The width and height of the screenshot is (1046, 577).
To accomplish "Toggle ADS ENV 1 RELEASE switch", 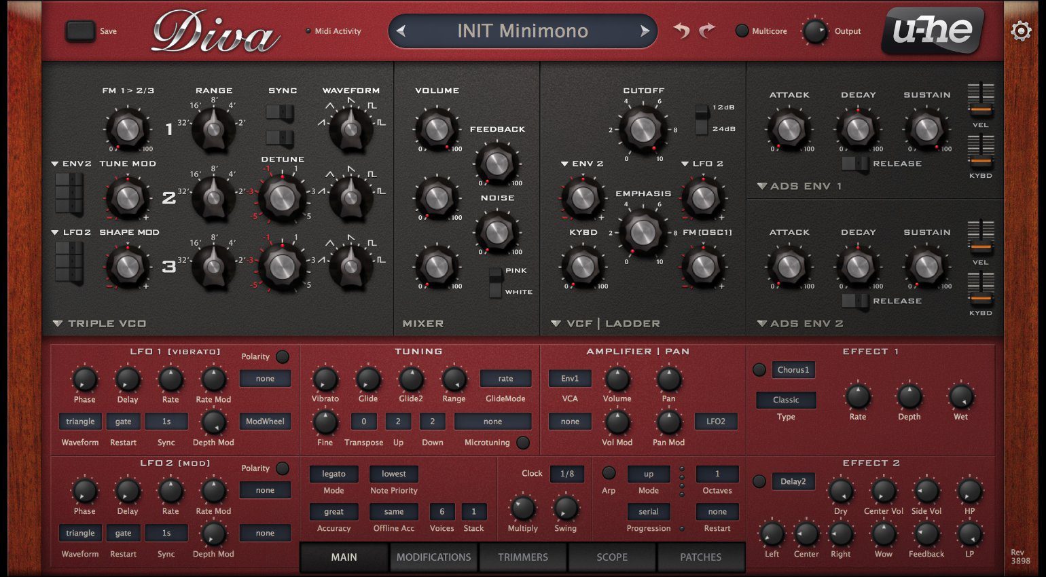I will coord(854,164).
